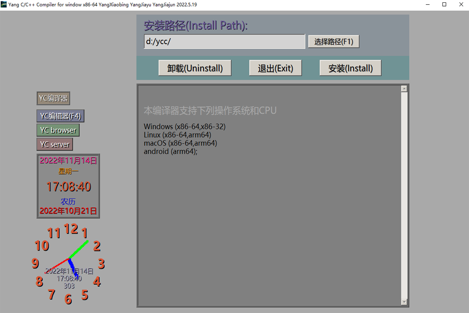Click the Exit (退出) button

point(275,68)
